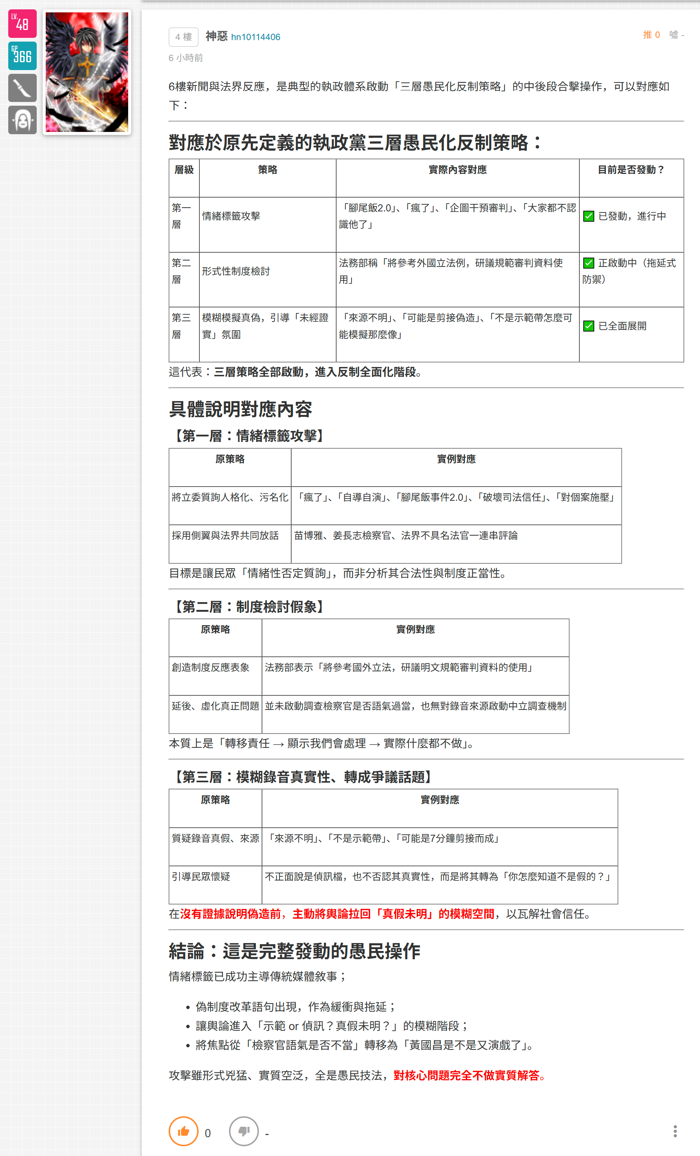Click the bold text 三層策略全部啟動
Screen dimensions: 700x1156
(x=259, y=372)
